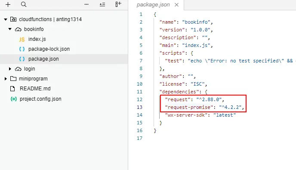The image size is (296, 170).
Task: Collapse the bookinfo folder arrow
Action: pos(10,29)
